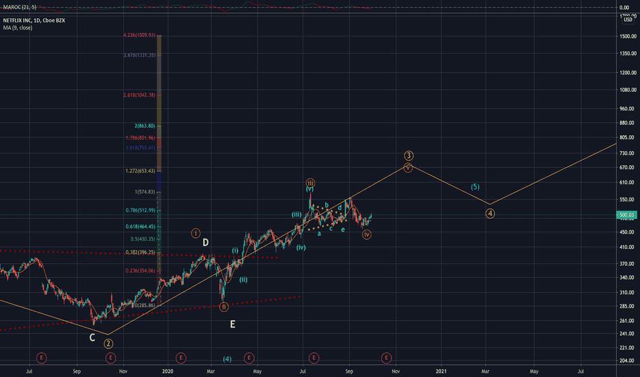Select the cyan (iii) wave label

pyautogui.click(x=297, y=215)
